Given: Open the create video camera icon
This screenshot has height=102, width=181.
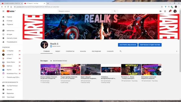Looking at the screenshot, I should [x=160, y=11].
